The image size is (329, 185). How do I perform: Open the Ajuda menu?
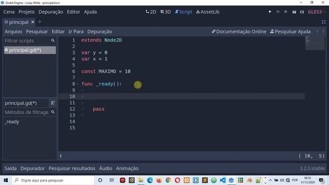coord(90,12)
